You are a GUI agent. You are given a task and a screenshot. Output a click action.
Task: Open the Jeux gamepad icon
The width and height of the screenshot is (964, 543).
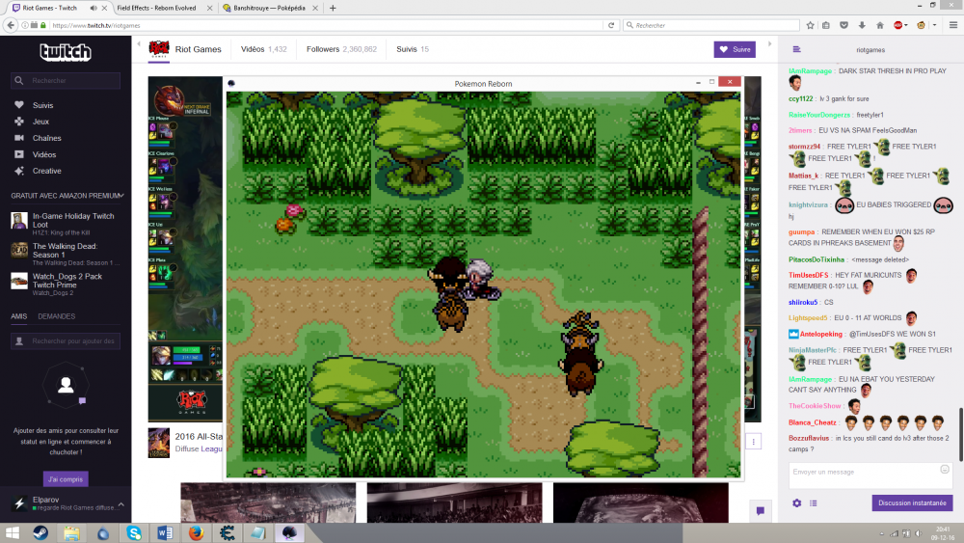click(19, 122)
